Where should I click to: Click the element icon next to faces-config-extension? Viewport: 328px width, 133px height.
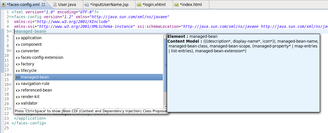[18, 57]
